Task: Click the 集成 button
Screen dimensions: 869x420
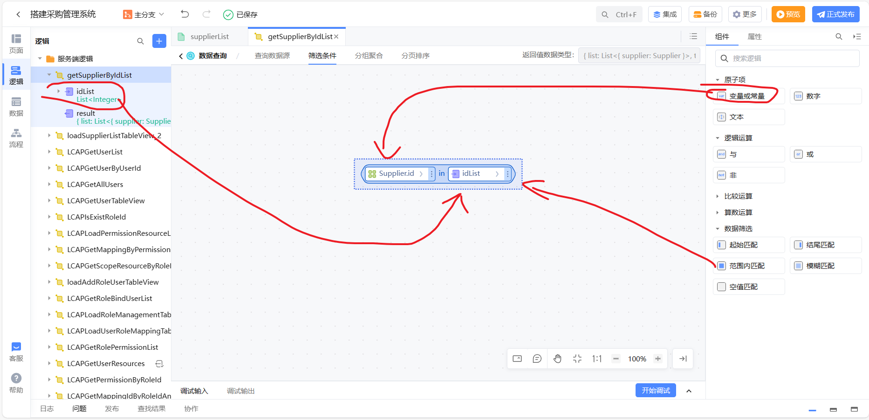Action: 665,14
